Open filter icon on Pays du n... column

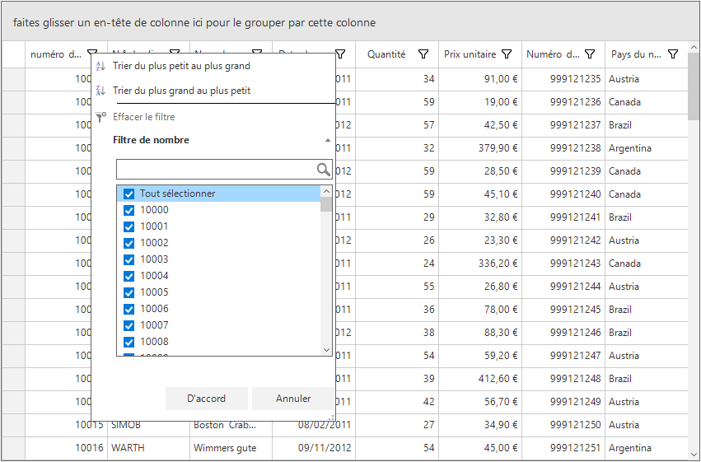672,54
